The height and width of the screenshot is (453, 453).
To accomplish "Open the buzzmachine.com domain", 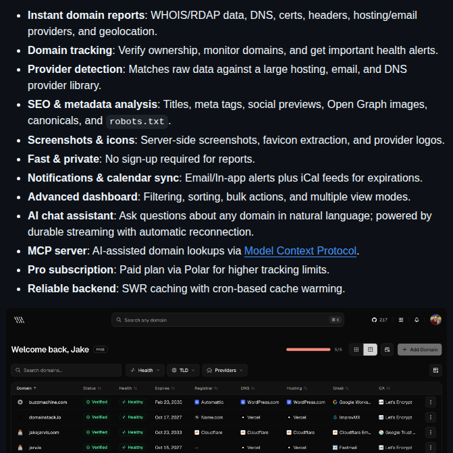I will (x=48, y=402).
